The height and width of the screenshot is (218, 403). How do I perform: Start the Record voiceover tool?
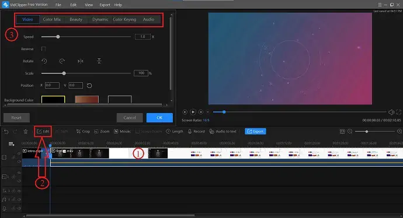coord(196,131)
